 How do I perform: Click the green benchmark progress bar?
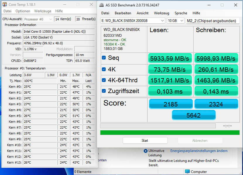coord(170,132)
